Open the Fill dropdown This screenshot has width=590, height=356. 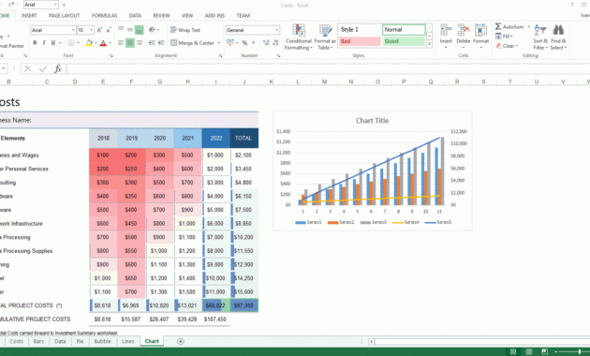pyautogui.click(x=504, y=37)
